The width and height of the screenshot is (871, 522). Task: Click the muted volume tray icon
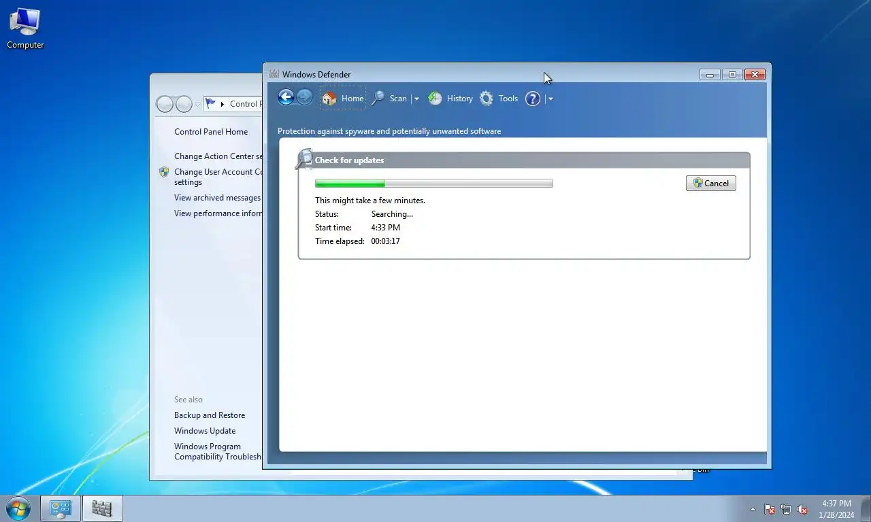(x=802, y=509)
